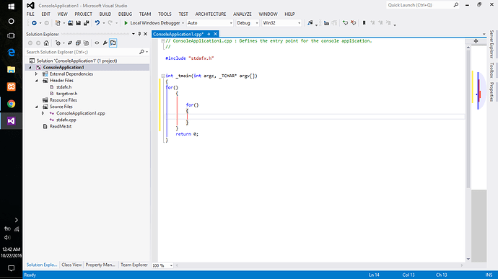Viewport: 498px width, 279px height.
Task: Open Properties wrench icon in Solution Explorer
Action: 105,43
